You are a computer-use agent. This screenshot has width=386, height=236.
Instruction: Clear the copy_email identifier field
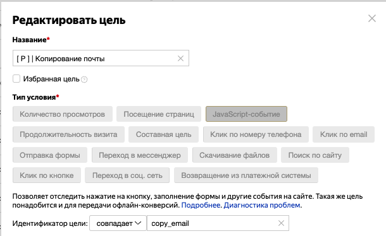tap(281, 223)
